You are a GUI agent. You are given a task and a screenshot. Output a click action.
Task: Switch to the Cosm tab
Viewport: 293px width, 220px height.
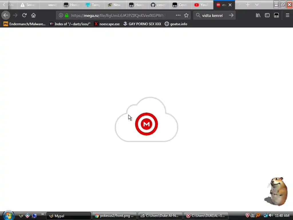pos(181,5)
